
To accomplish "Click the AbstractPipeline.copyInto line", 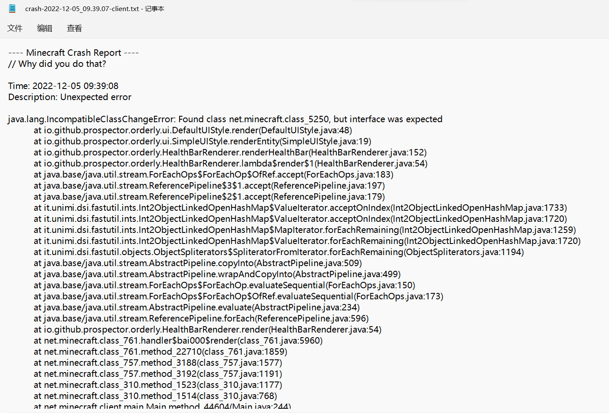I will point(198,263).
